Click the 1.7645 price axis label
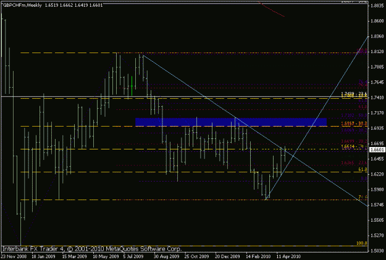386x260 pixels. tap(377, 82)
